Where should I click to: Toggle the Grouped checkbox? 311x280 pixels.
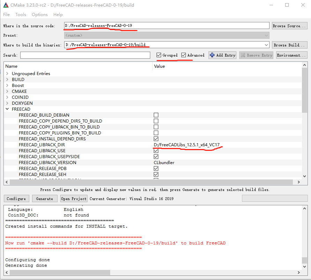(159, 55)
